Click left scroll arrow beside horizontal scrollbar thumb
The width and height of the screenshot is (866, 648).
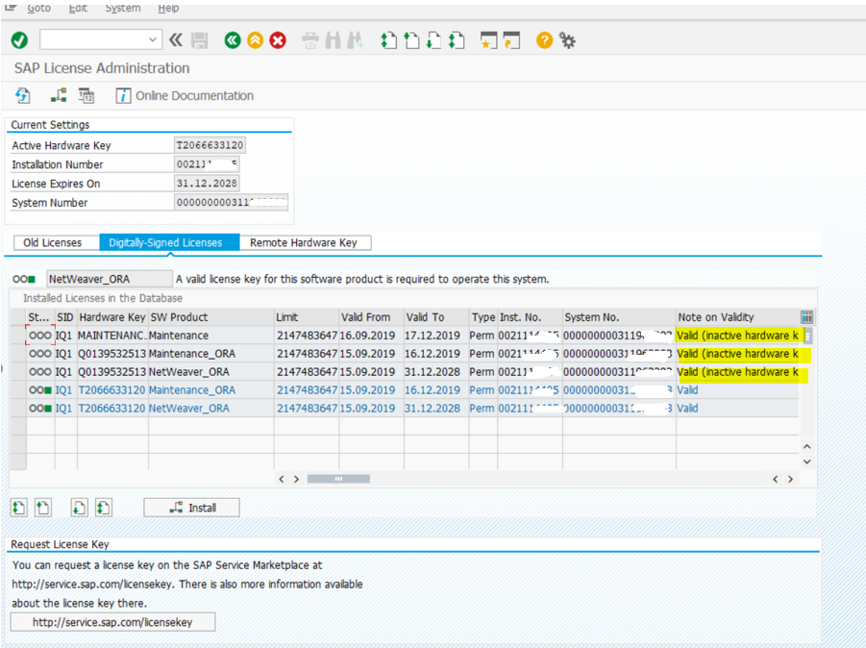282,479
